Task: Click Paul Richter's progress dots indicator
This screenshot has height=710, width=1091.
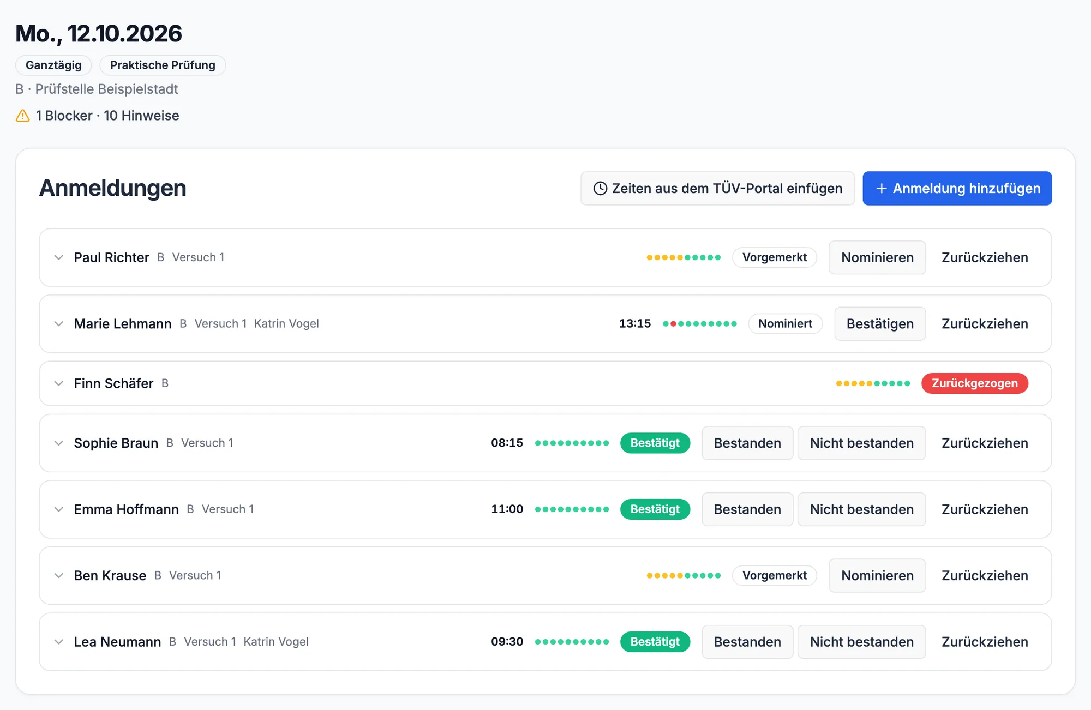Action: pyautogui.click(x=684, y=257)
